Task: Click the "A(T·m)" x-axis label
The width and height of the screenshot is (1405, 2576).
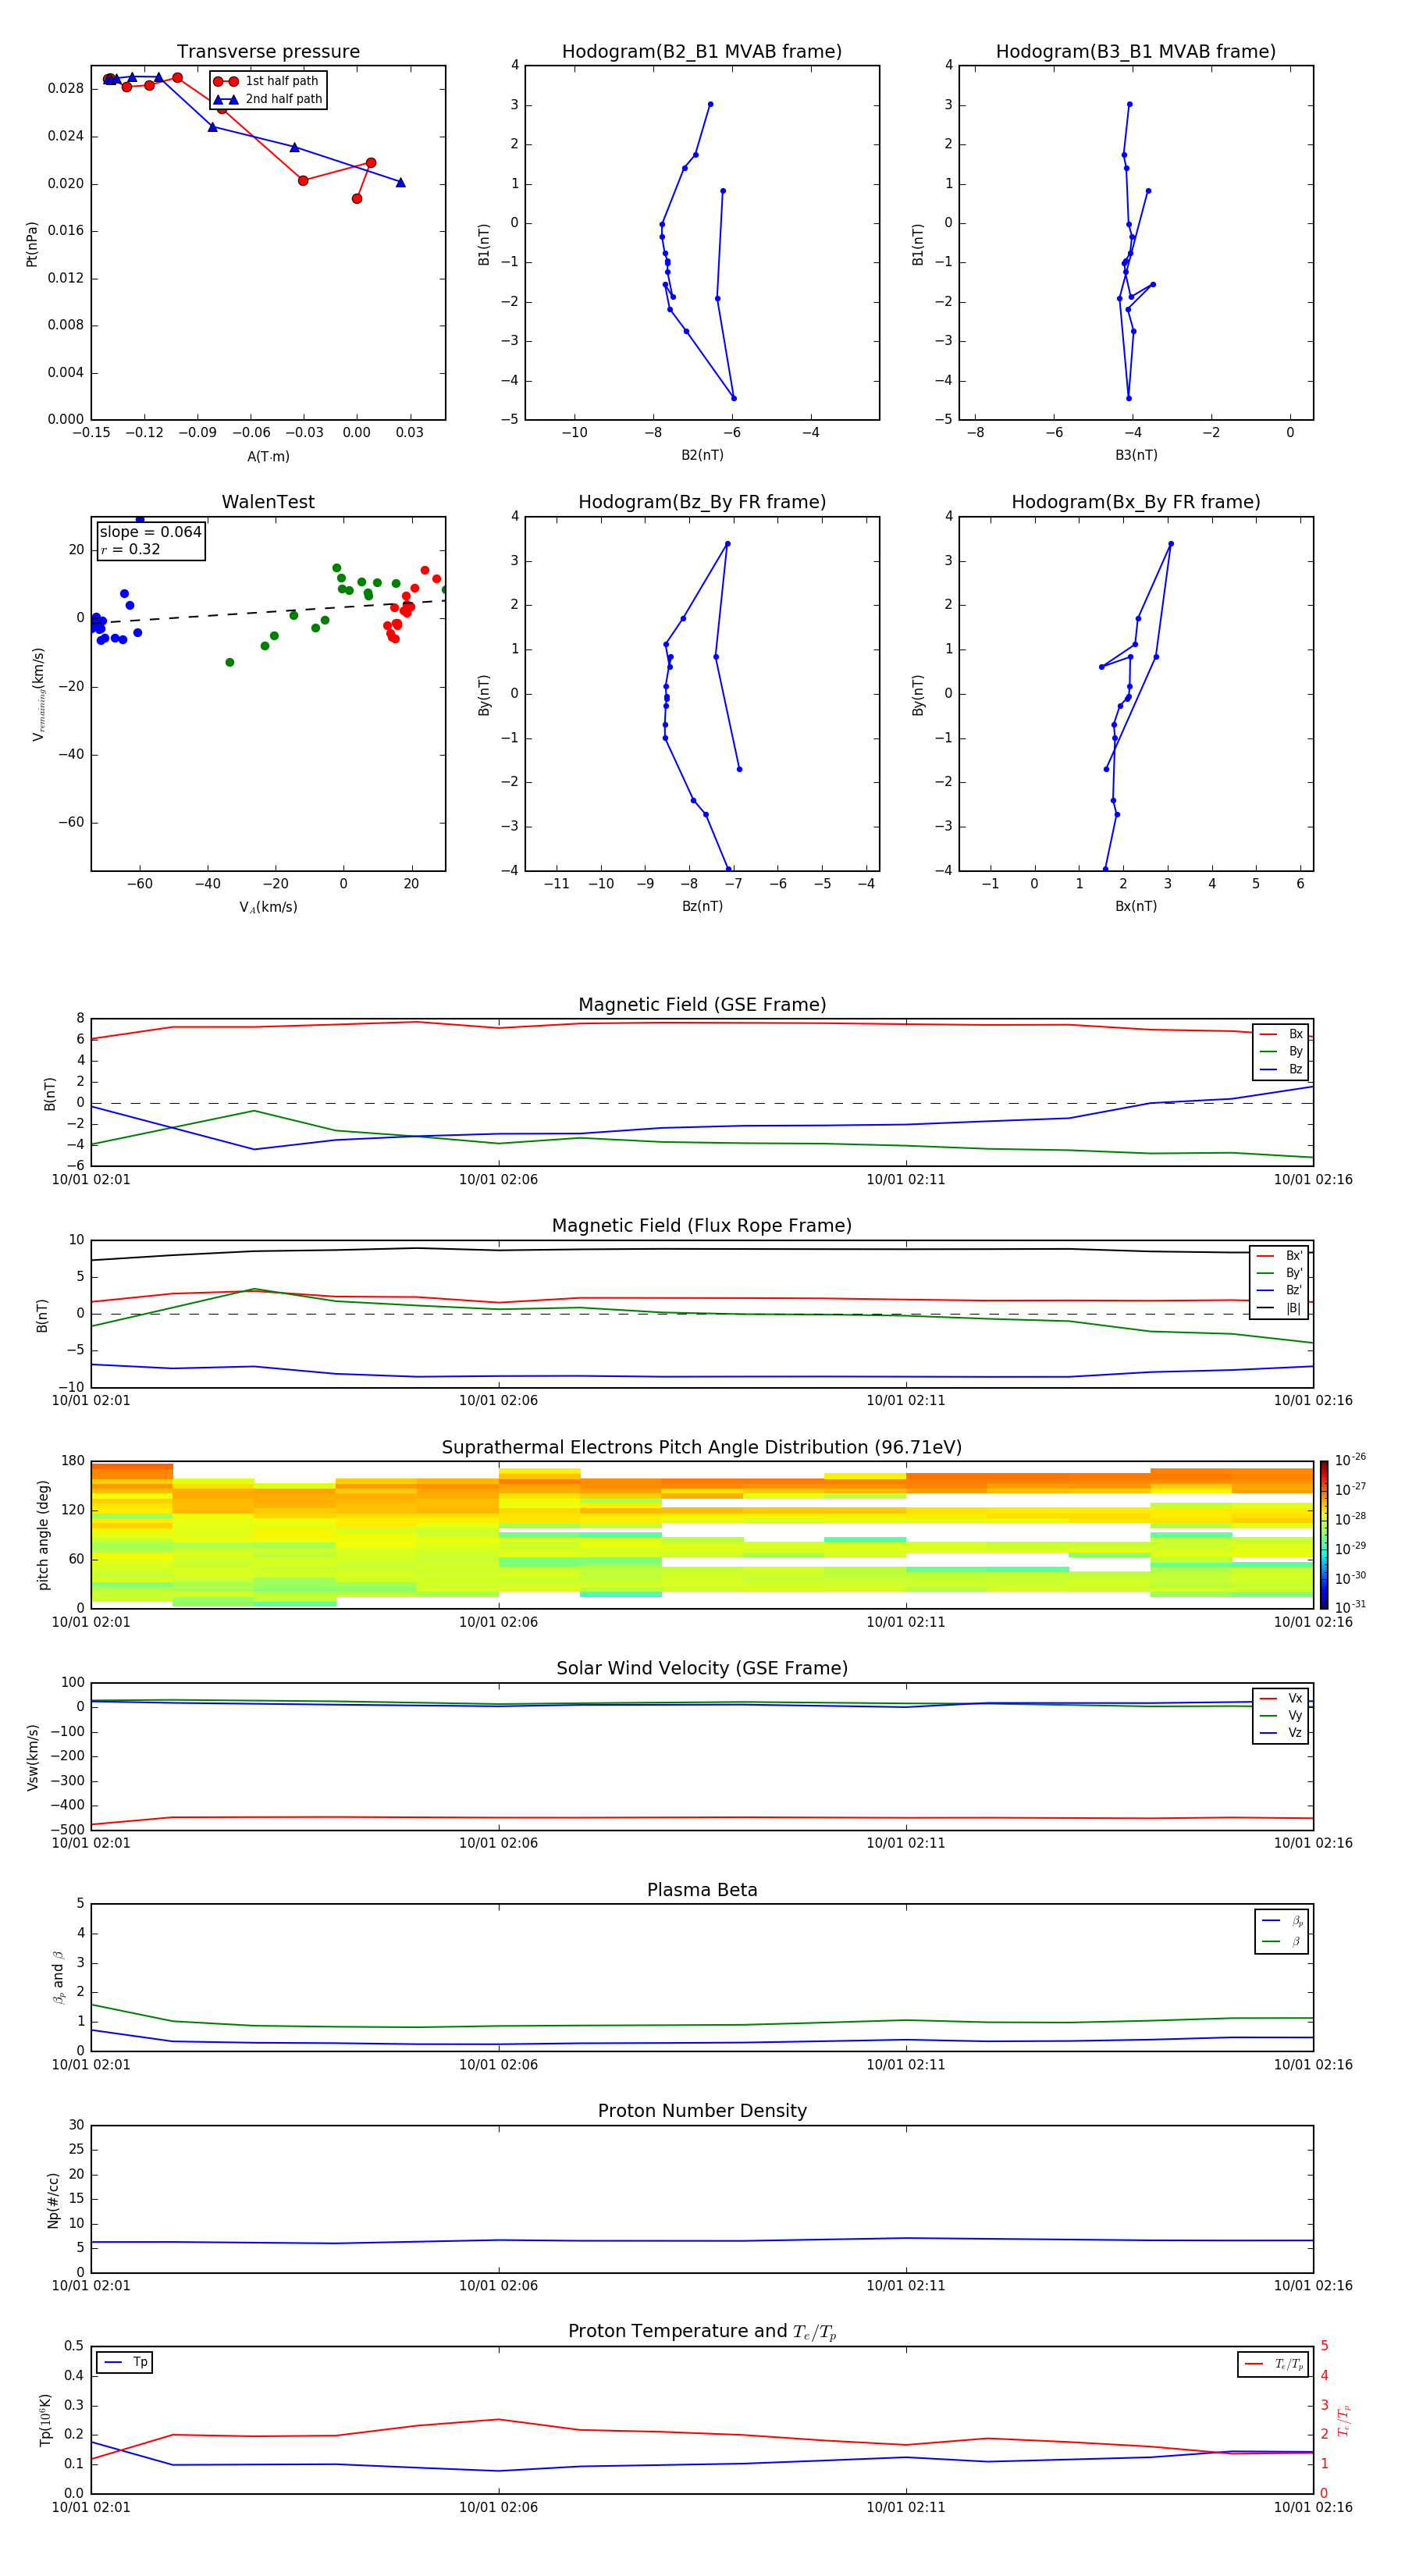Action: click(268, 456)
